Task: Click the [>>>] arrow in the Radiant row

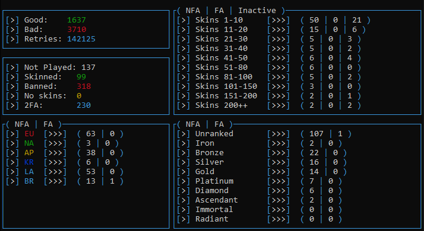Action: point(279,219)
